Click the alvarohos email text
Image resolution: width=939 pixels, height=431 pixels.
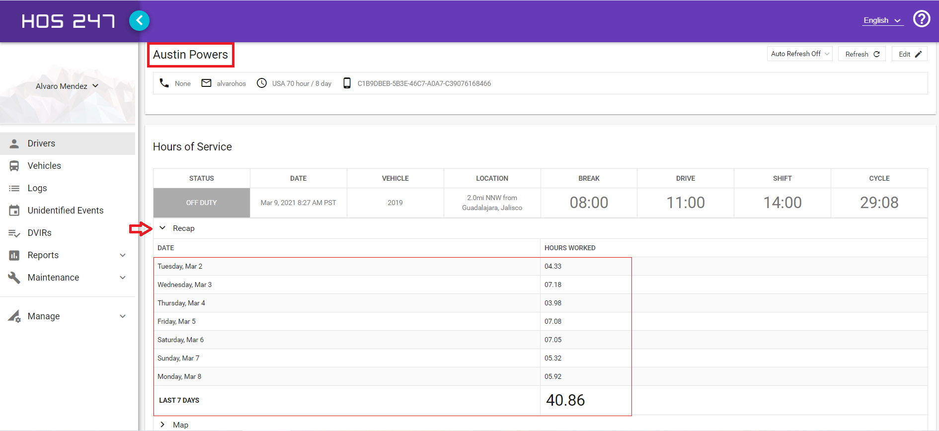tap(232, 83)
